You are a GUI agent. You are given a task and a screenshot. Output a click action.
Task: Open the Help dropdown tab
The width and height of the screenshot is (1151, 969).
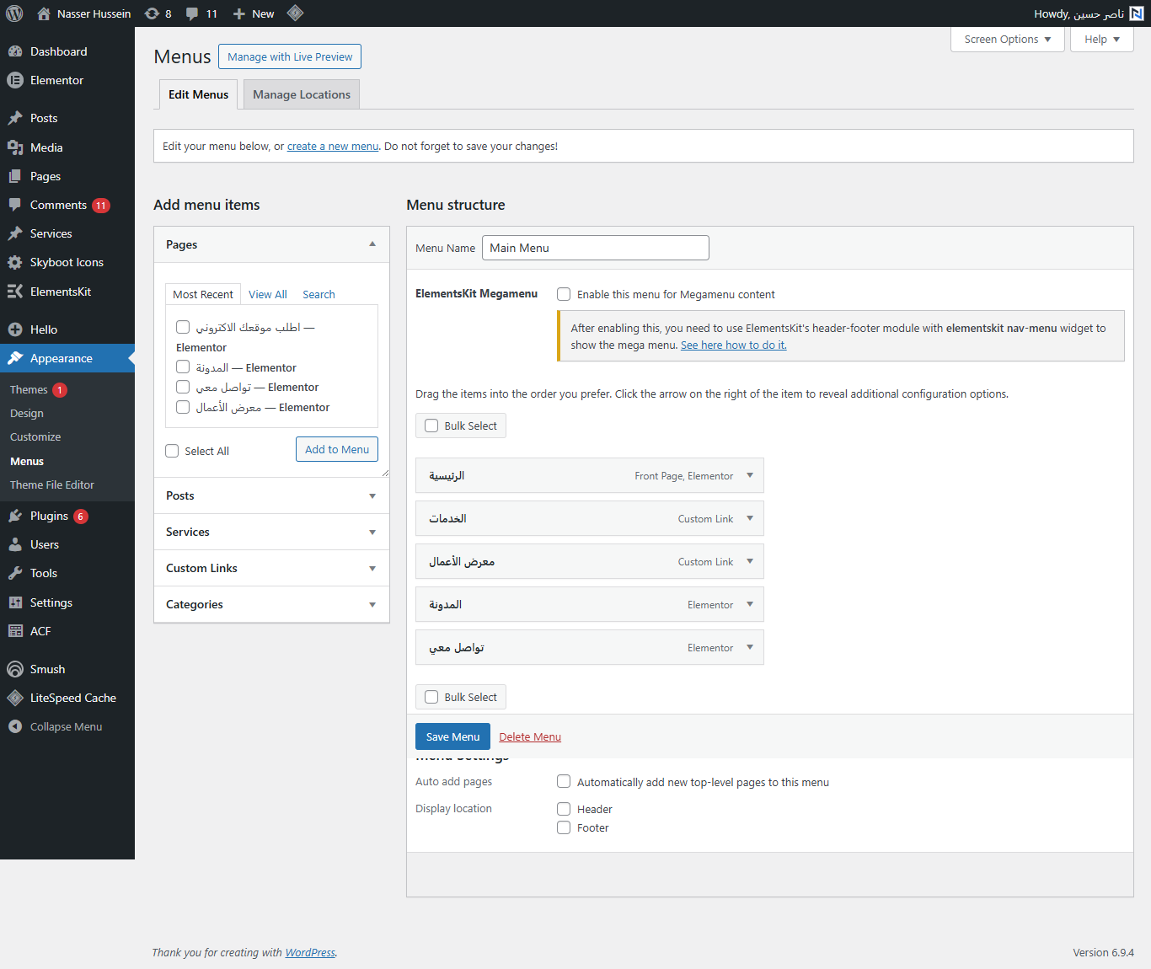pos(1102,40)
